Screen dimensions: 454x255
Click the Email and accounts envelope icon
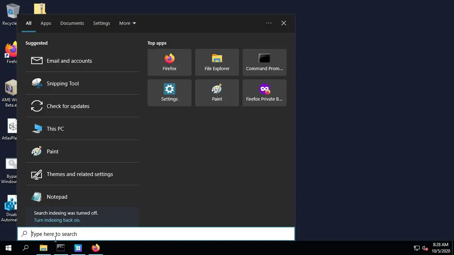37,61
